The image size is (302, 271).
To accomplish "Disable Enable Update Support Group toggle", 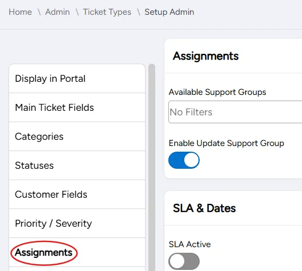I will coord(184,160).
